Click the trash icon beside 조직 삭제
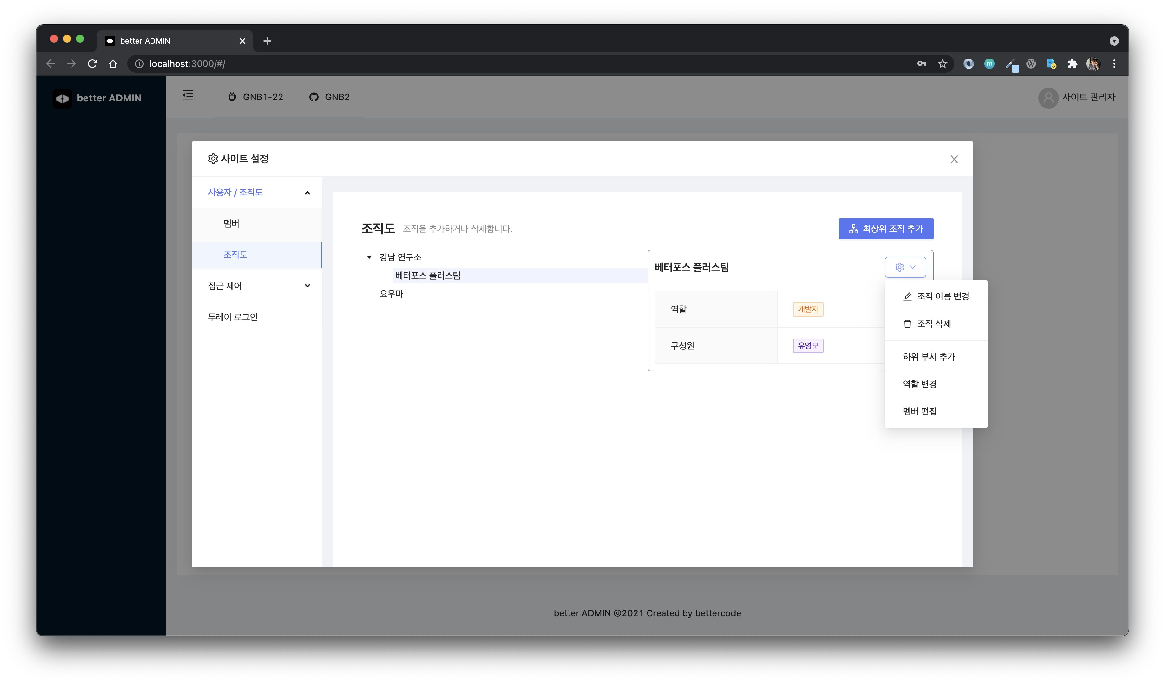Viewport: 1165px width, 684px height. [x=907, y=324]
